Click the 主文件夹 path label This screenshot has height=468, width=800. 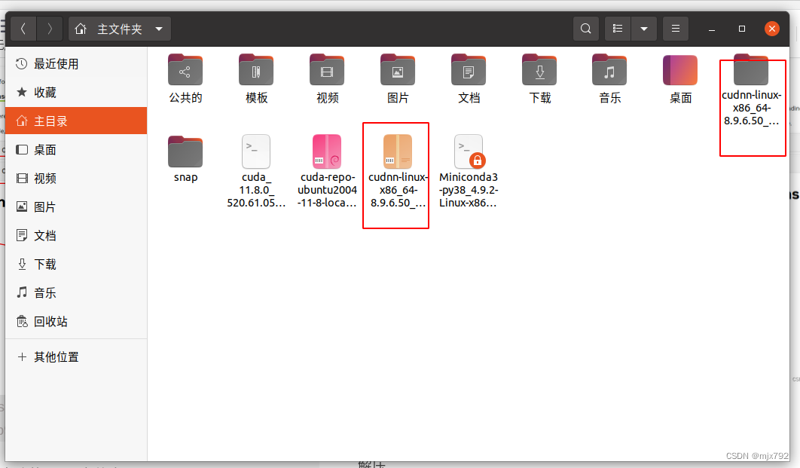coord(120,29)
